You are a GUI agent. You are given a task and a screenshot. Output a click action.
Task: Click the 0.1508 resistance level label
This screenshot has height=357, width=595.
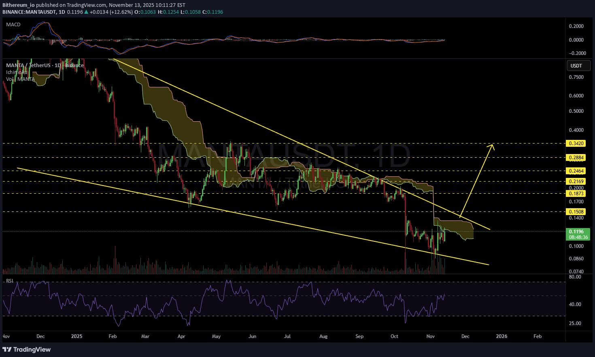[576, 212]
